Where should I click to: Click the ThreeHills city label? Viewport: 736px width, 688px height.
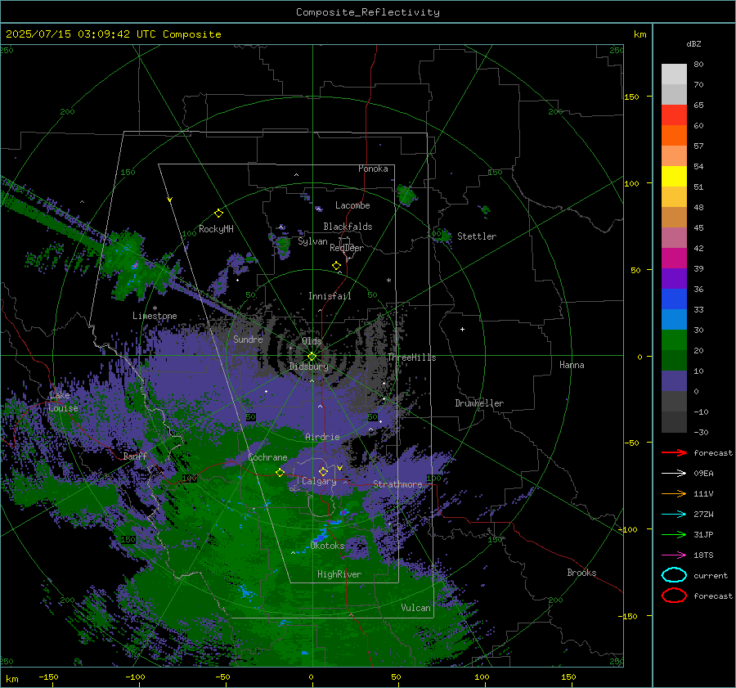411,357
